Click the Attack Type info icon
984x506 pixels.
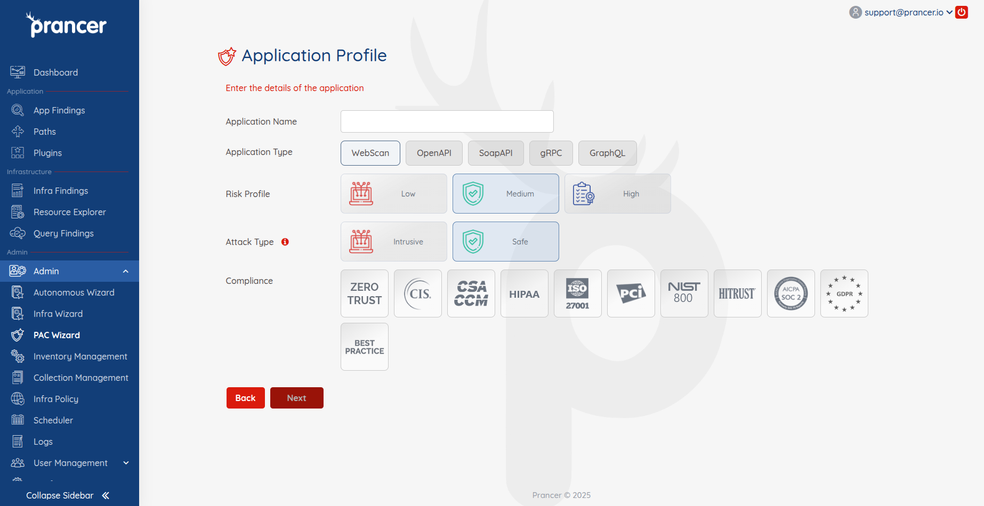[285, 242]
